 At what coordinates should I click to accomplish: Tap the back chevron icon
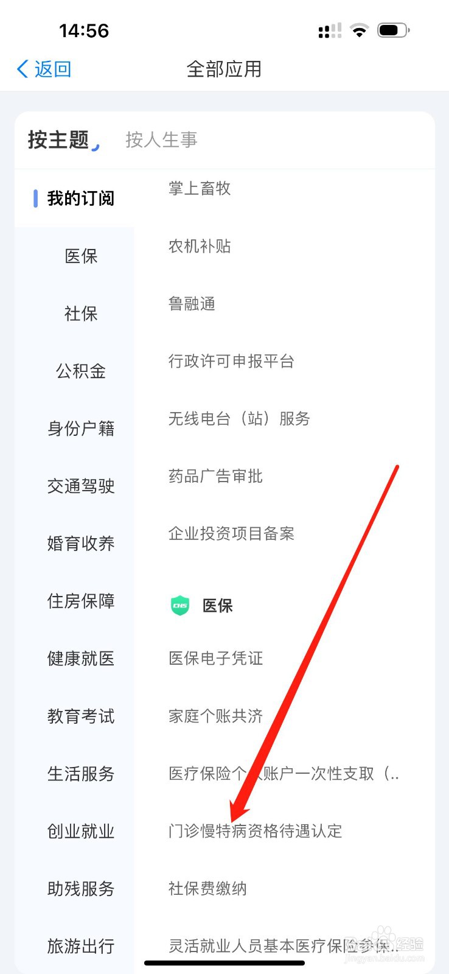(x=23, y=69)
